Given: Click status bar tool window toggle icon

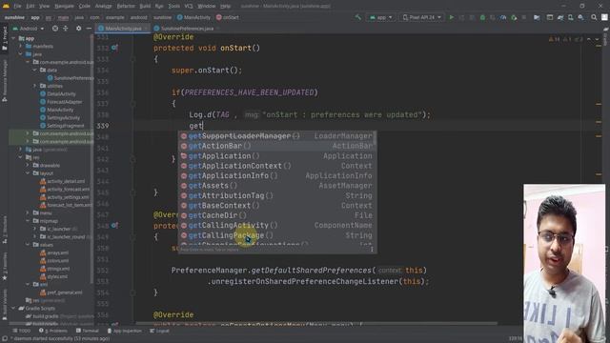Looking at the screenshot, I should coord(5,339).
